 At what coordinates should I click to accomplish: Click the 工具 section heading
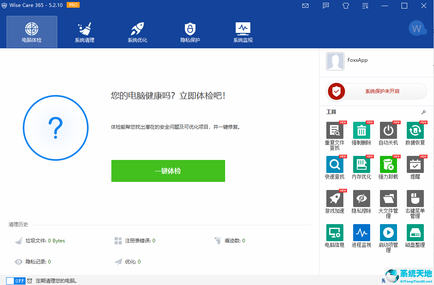pyautogui.click(x=331, y=112)
